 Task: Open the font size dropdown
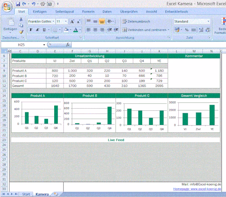(x=66, y=21)
